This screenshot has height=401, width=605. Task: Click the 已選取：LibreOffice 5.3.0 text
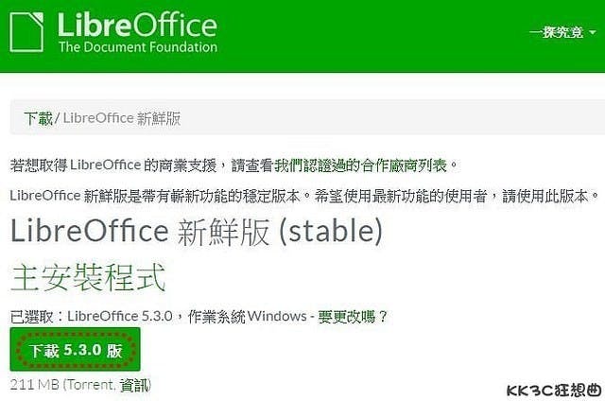click(90, 315)
